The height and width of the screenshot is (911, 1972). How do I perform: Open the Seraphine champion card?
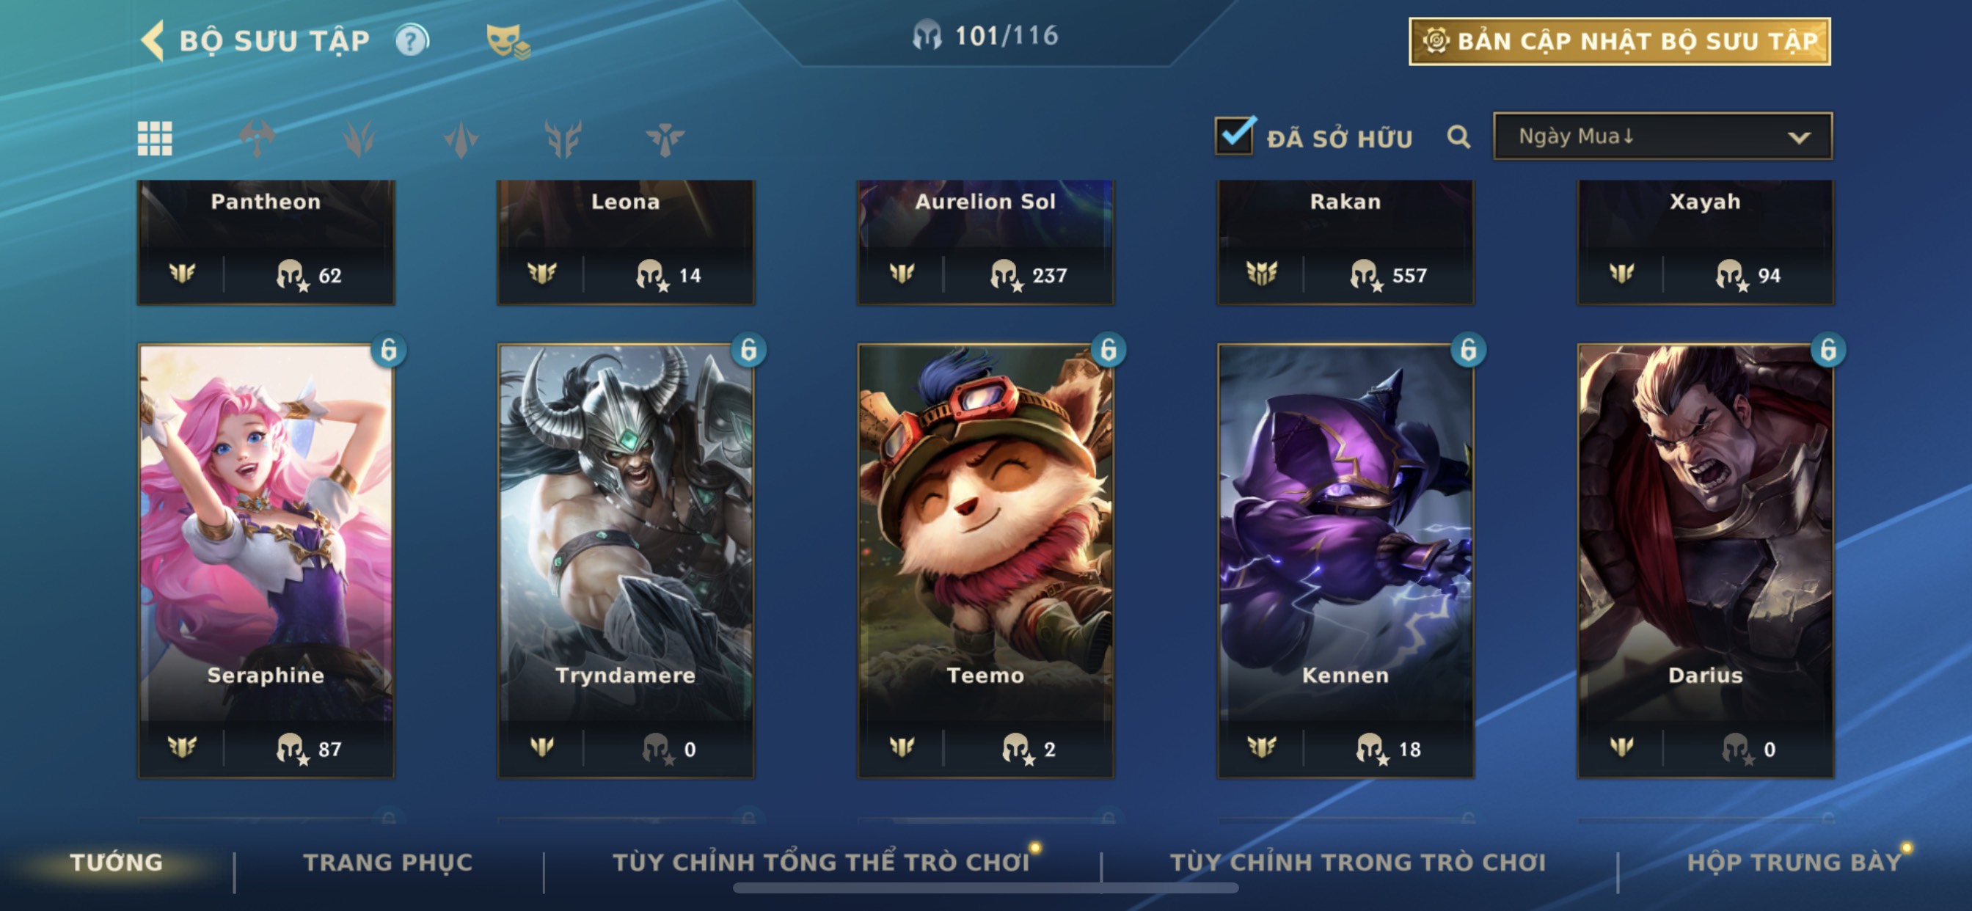coord(266,560)
